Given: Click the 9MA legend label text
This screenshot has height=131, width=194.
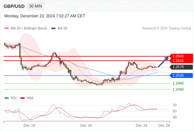Looking at the screenshot, I should pos(30,98).
